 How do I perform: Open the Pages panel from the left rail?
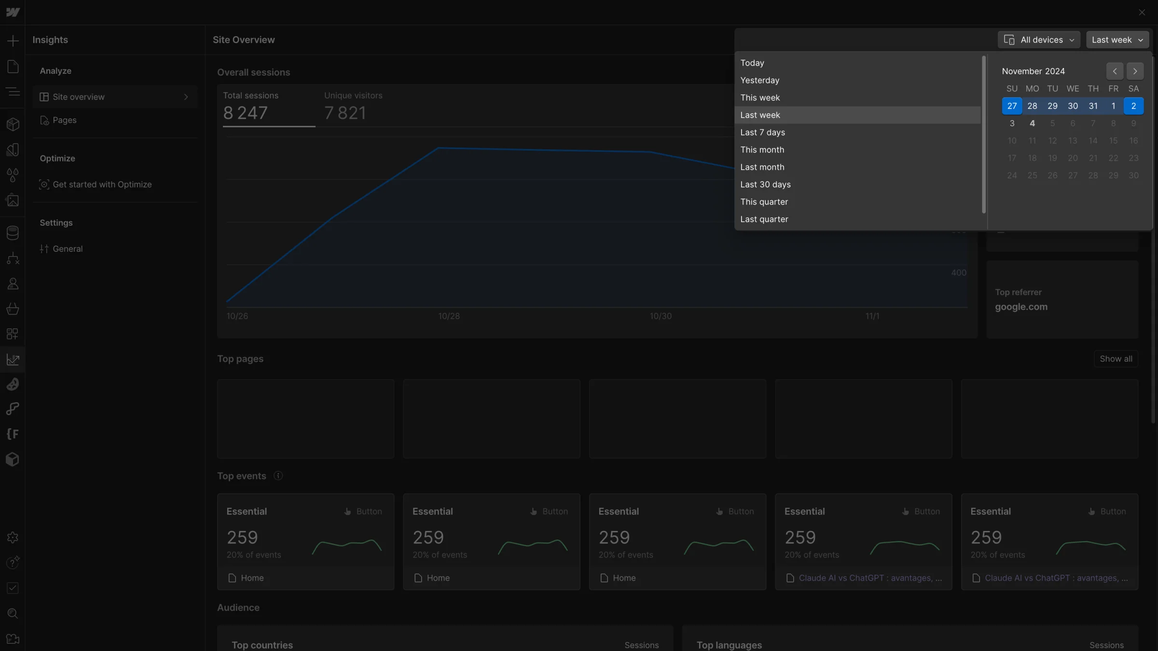pos(13,67)
